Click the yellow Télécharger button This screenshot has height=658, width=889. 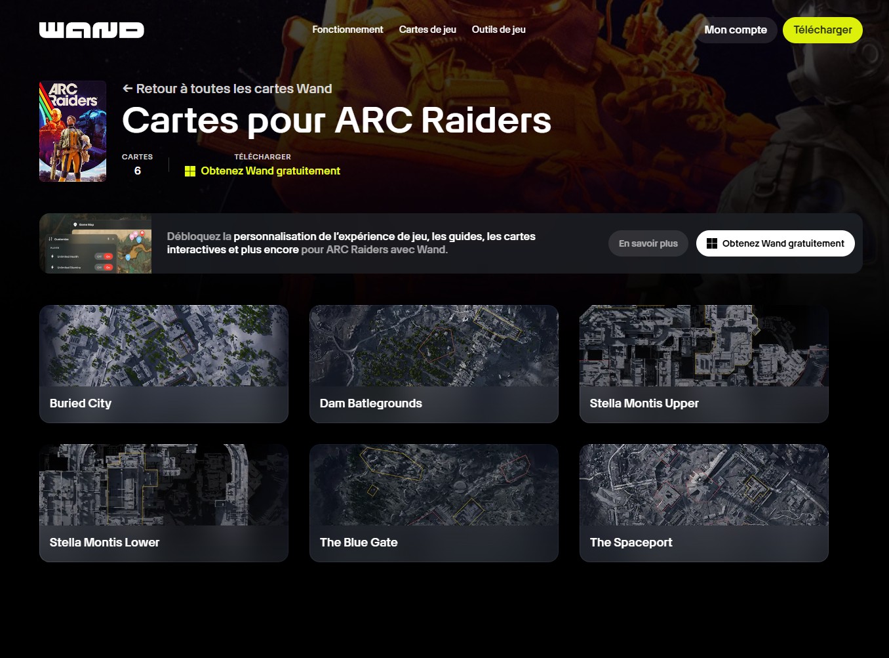pos(823,30)
